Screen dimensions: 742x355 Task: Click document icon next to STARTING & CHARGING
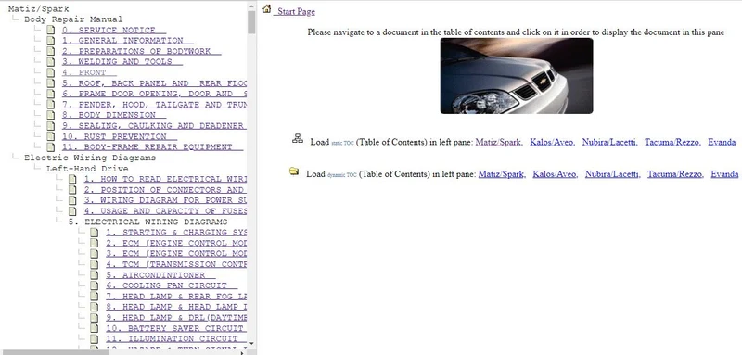[95, 232]
